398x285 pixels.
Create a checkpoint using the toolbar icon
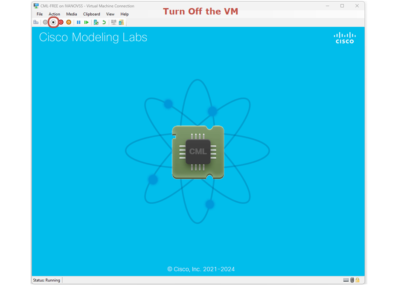(96, 22)
